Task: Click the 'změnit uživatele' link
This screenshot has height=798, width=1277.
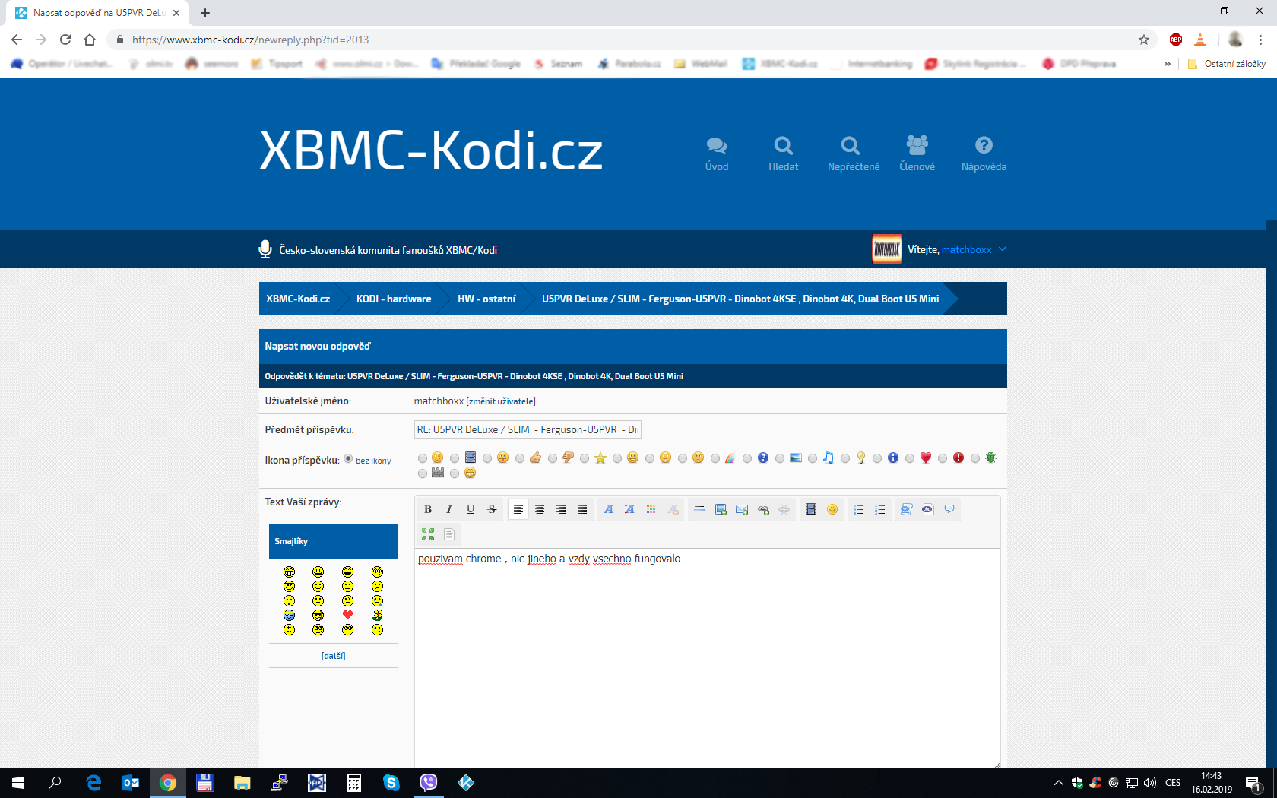Action: tap(501, 401)
